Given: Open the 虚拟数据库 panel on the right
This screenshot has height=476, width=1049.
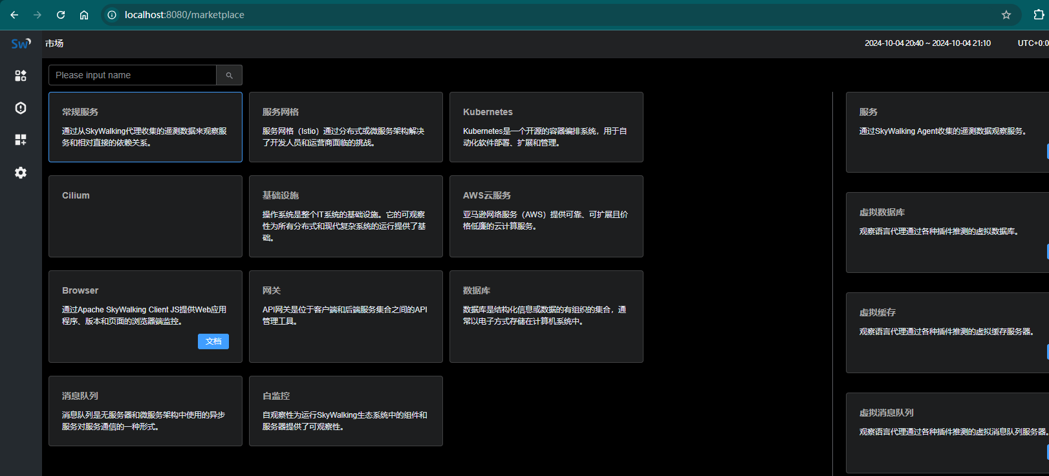Looking at the screenshot, I should [947, 232].
